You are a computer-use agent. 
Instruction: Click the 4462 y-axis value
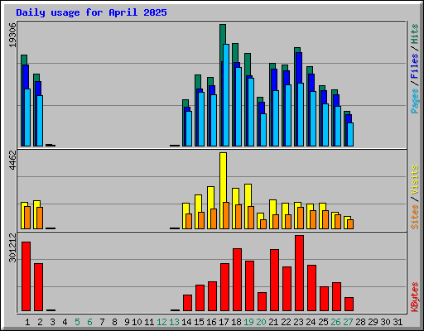click(12, 160)
